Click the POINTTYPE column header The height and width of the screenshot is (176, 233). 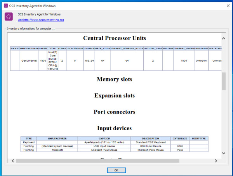click(x=199, y=138)
